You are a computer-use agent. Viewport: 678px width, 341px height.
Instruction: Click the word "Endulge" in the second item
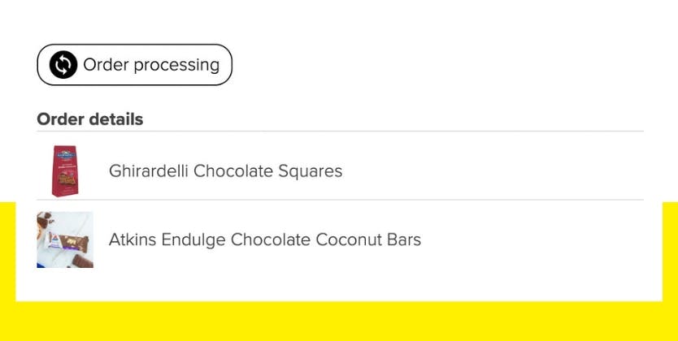point(193,240)
